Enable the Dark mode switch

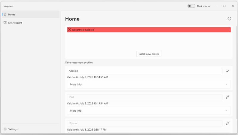click(191, 6)
